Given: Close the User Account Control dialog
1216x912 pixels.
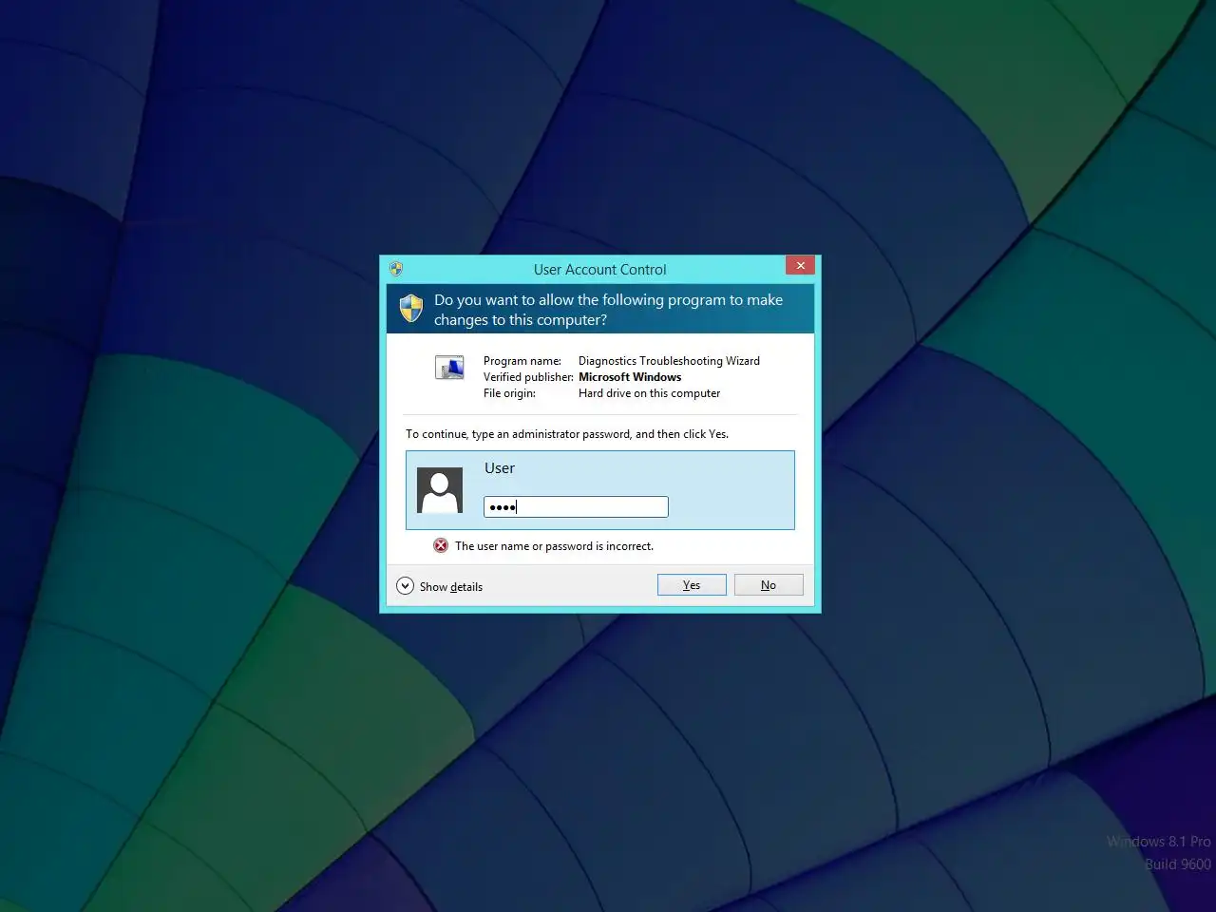Looking at the screenshot, I should pyautogui.click(x=800, y=266).
